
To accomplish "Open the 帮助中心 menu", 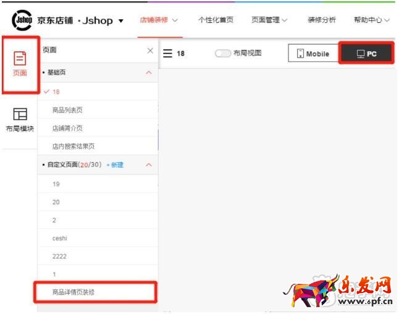I will (371, 20).
